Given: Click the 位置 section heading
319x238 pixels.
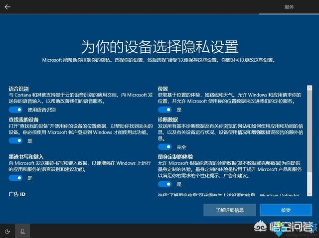Looking at the screenshot, I should [162, 88].
